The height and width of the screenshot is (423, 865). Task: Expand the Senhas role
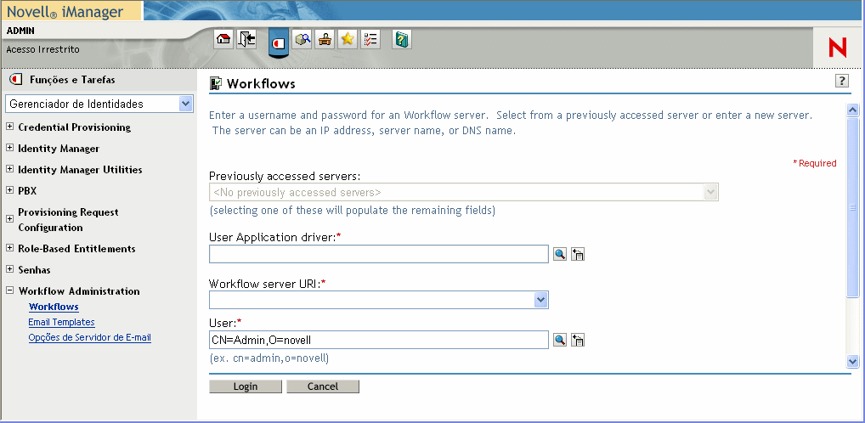pos(9,269)
